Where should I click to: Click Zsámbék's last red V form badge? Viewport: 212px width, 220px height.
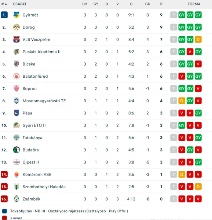tap(198, 199)
